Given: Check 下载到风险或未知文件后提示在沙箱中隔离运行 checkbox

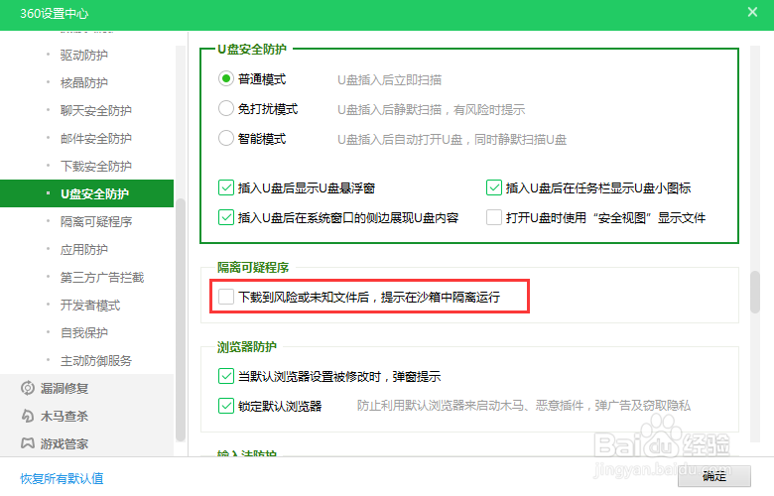Looking at the screenshot, I should click(x=225, y=297).
